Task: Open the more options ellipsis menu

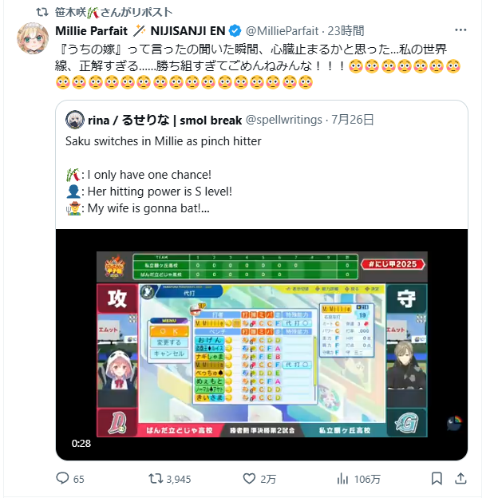Action: (460, 30)
